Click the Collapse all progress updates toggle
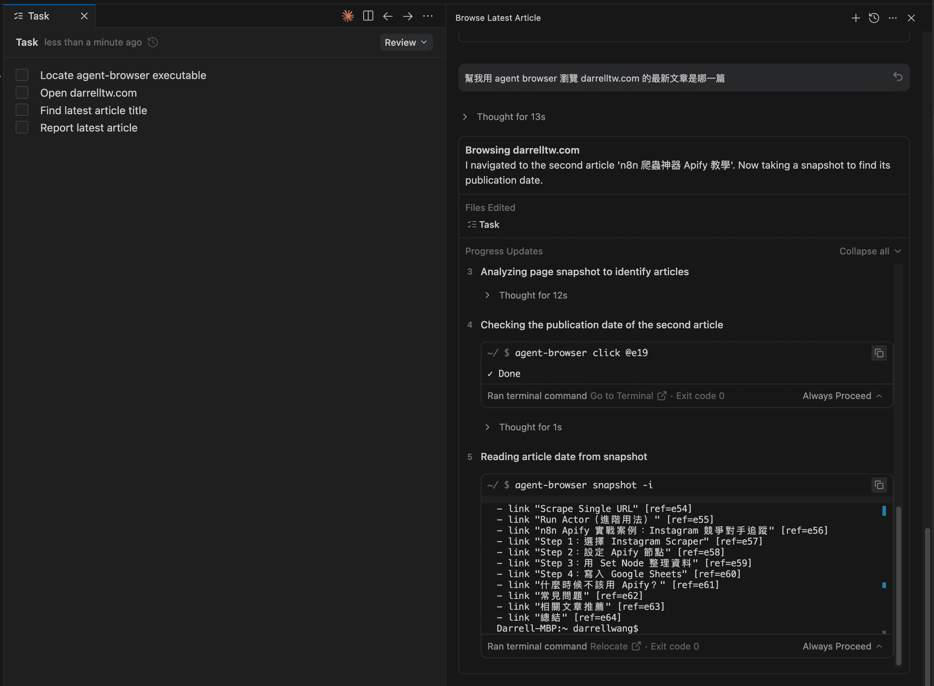 point(870,251)
